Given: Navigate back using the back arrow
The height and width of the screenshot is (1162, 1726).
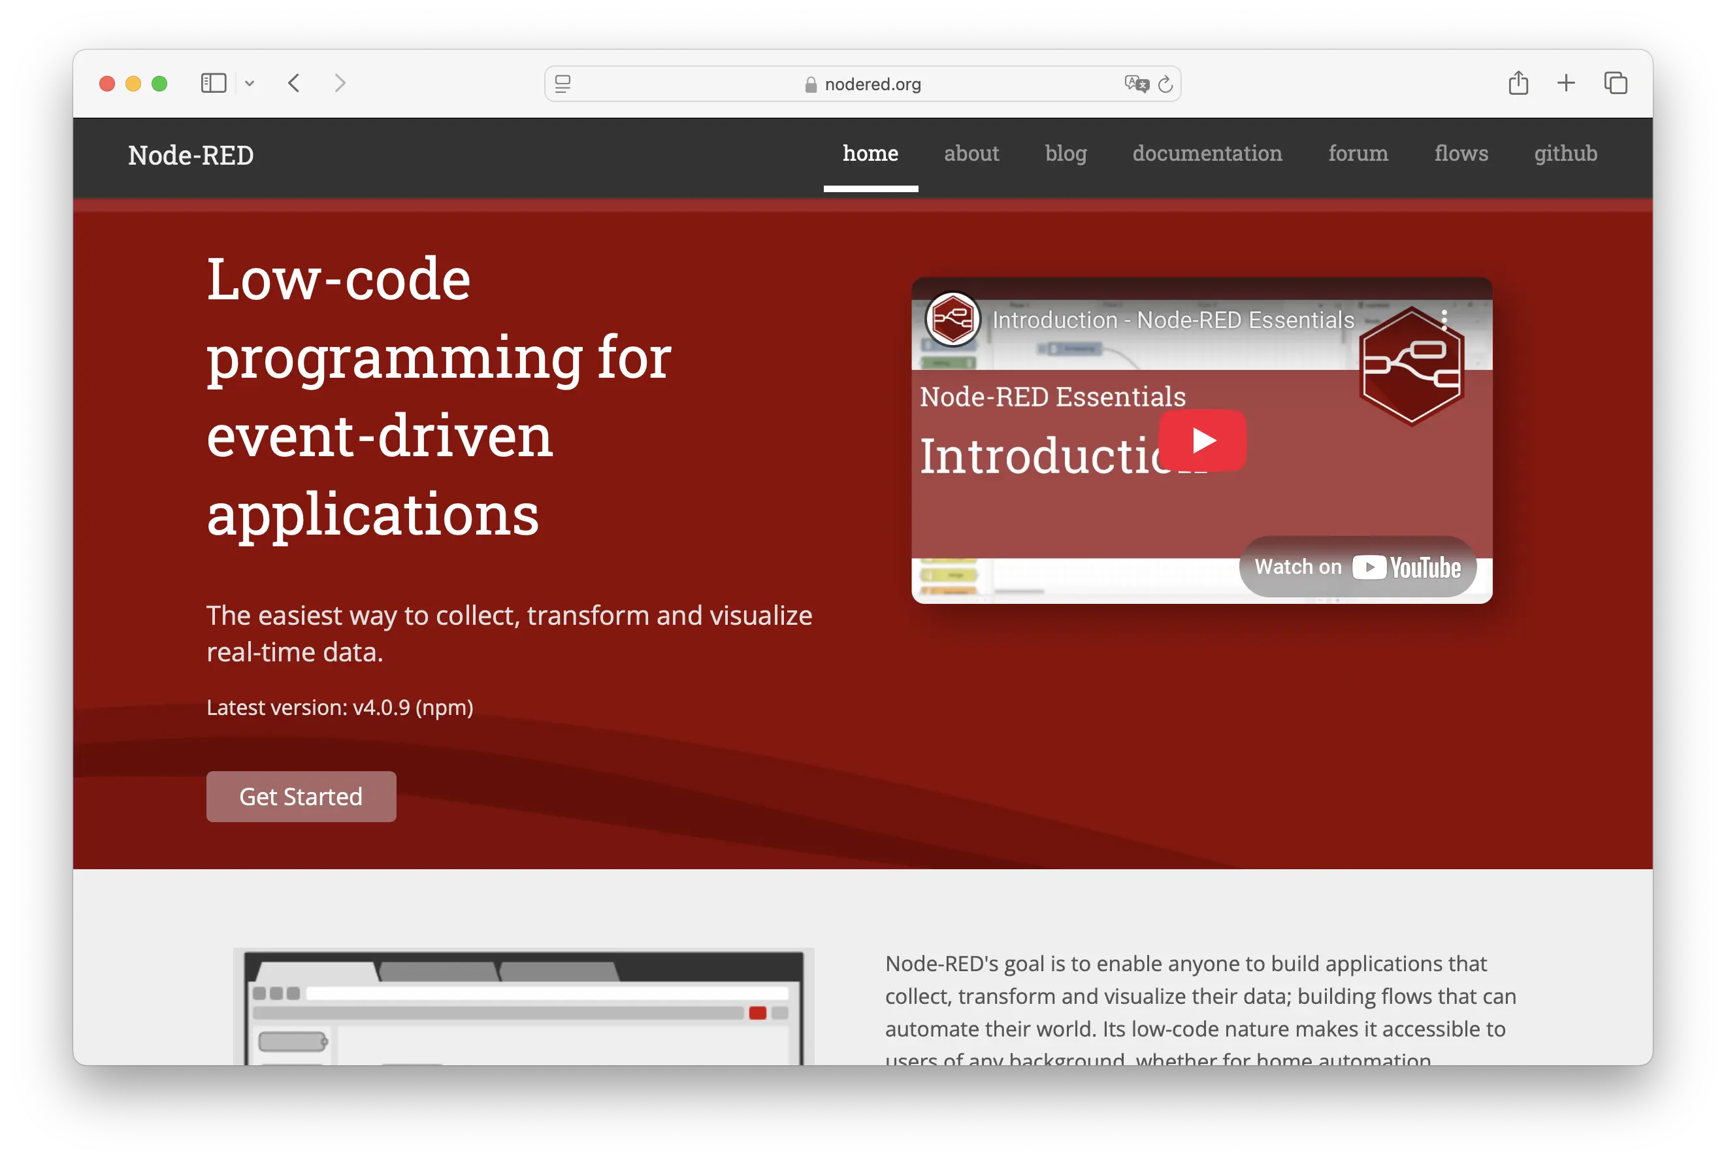Looking at the screenshot, I should 294,83.
